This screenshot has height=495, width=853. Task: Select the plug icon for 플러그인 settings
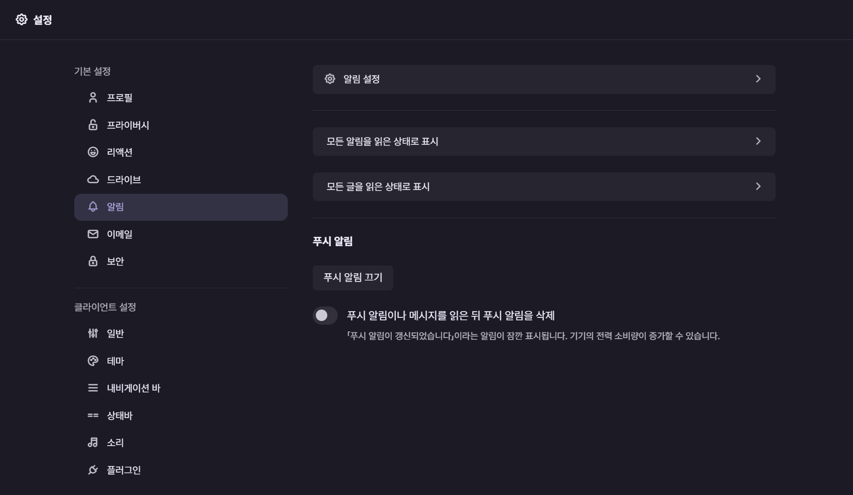click(92, 470)
